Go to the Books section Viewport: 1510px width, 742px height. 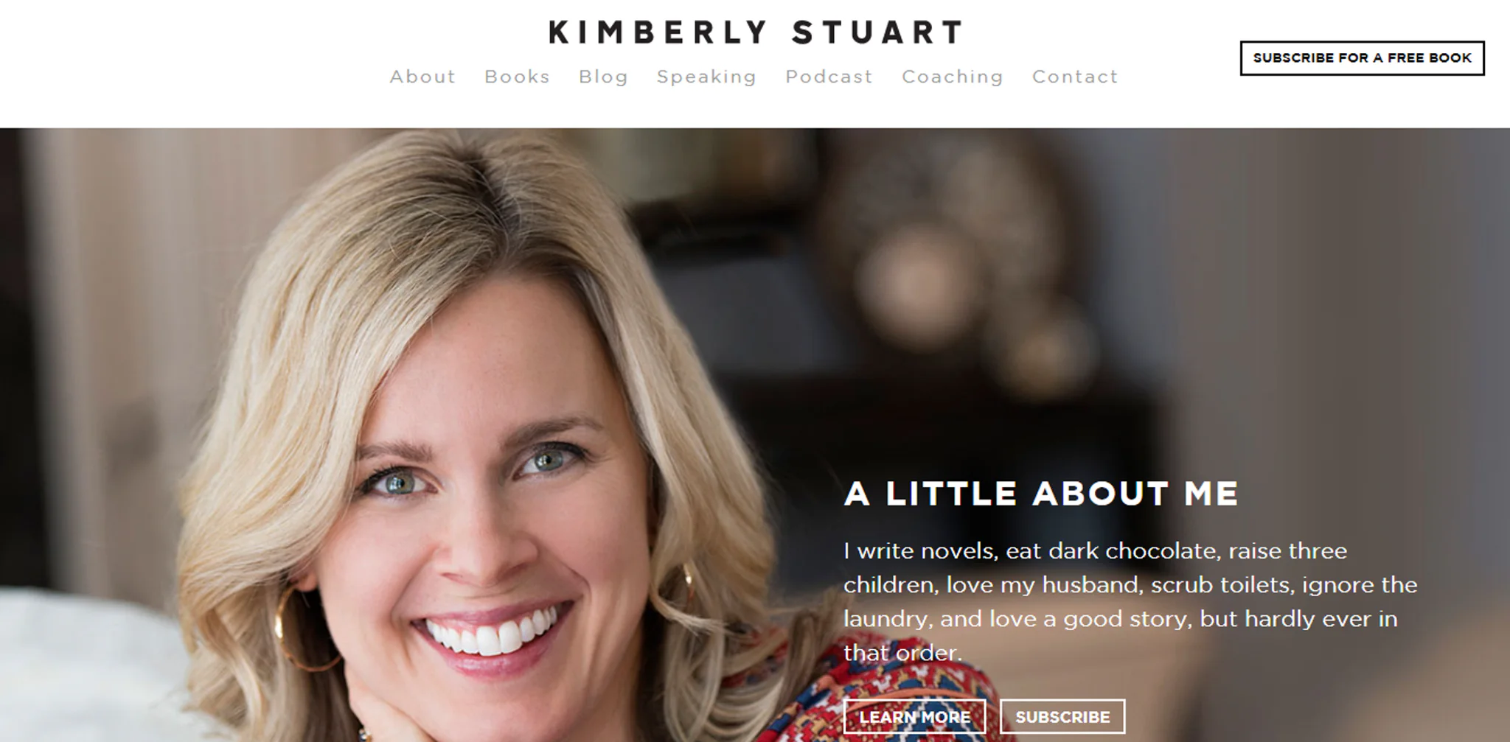tap(517, 77)
